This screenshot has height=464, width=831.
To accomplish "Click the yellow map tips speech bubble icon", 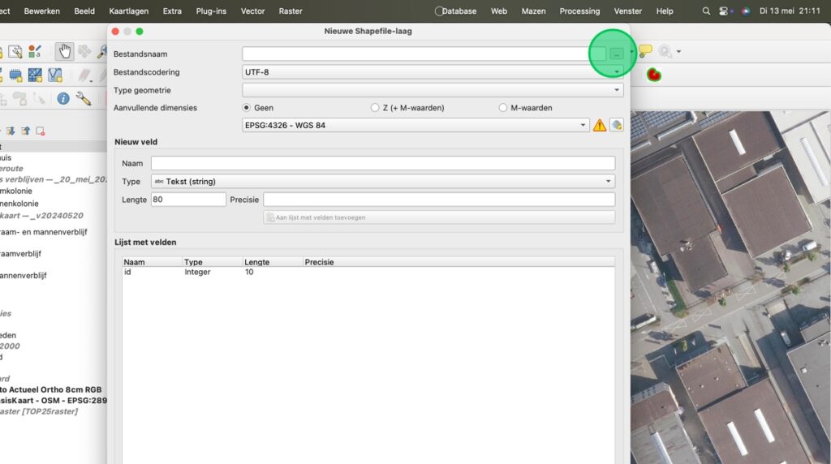I will [x=645, y=52].
